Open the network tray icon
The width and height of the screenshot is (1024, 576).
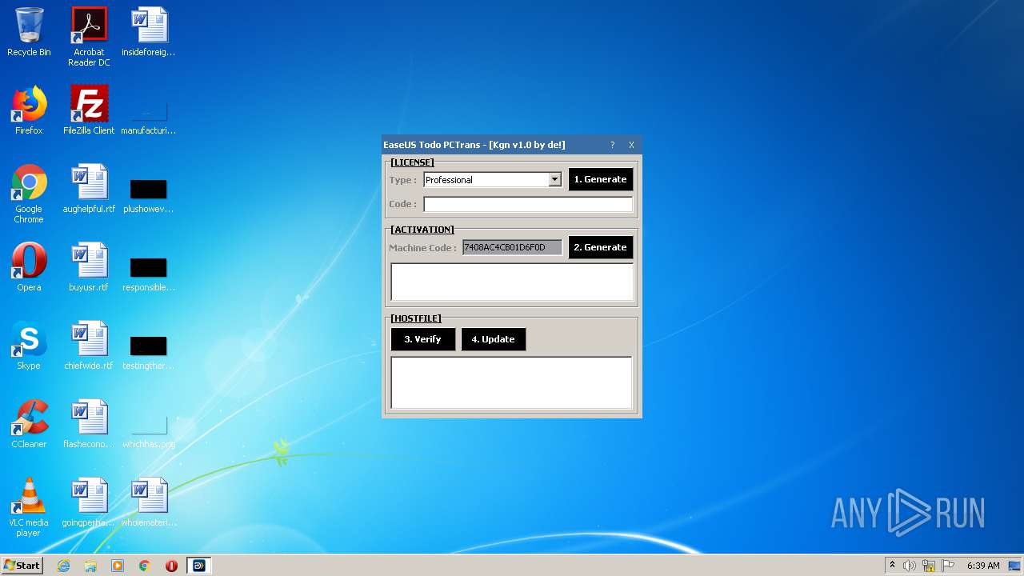929,566
